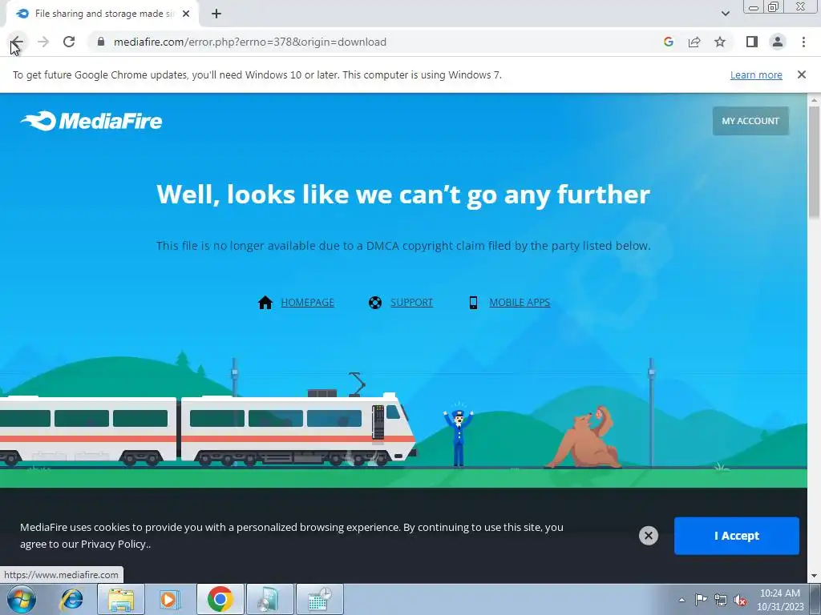Close the File sharing and storage tab
This screenshot has height=615, width=821.
[186, 14]
